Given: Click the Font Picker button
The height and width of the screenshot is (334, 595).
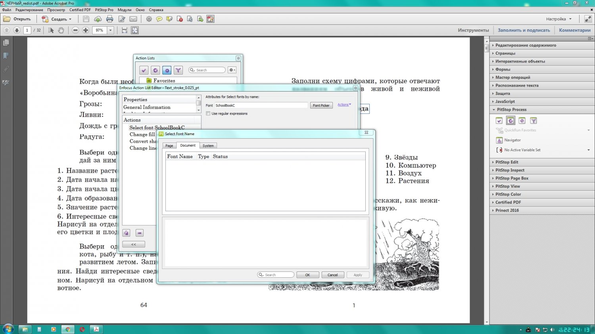Looking at the screenshot, I should click(321, 105).
